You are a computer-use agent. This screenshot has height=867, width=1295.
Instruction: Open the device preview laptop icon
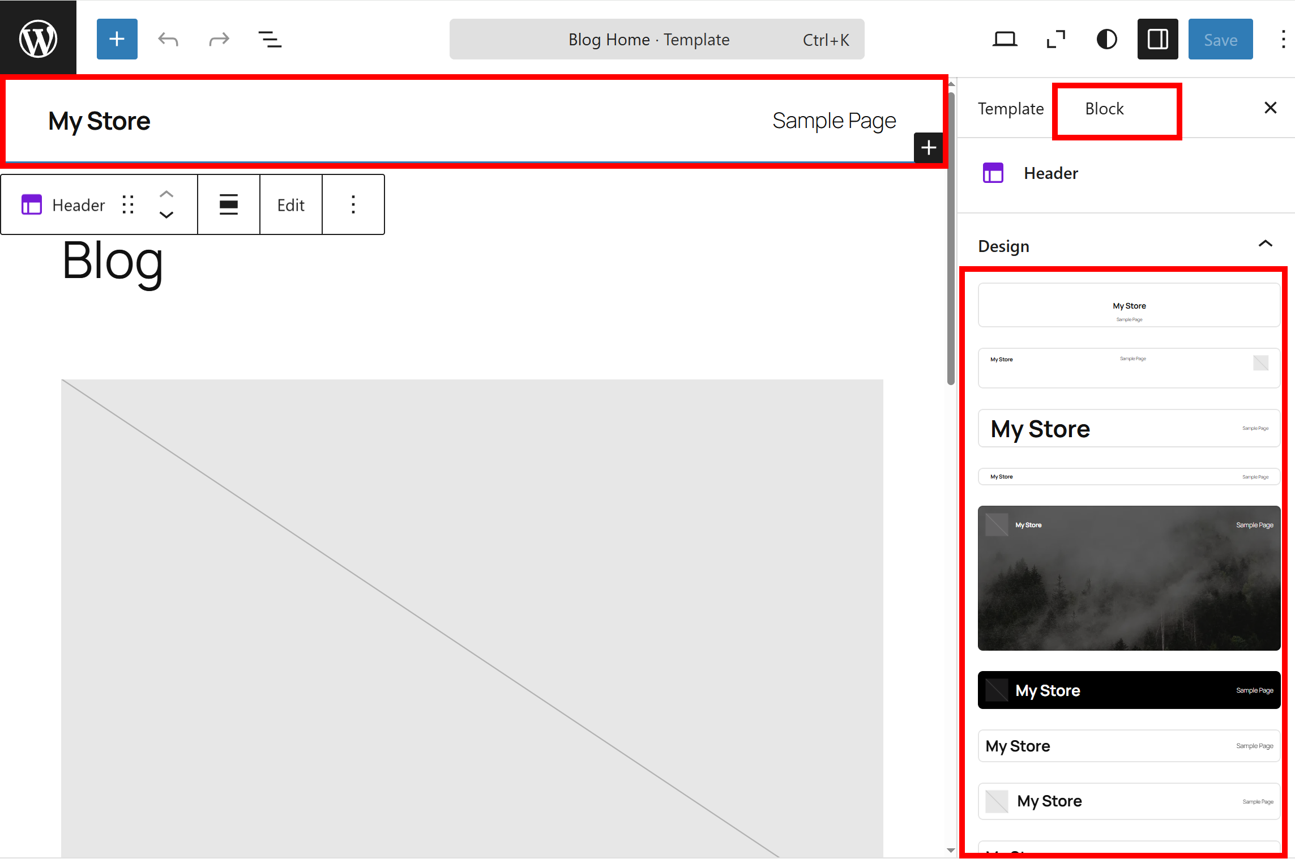tap(1005, 39)
